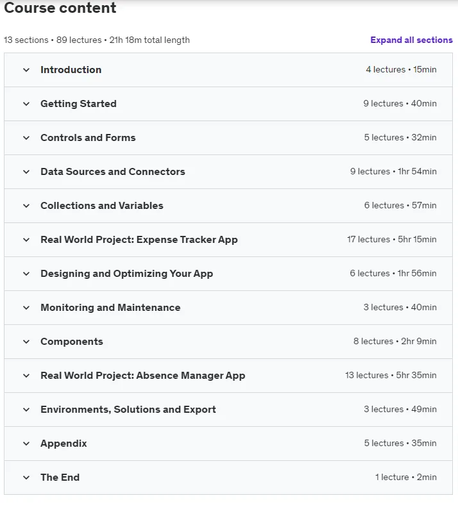The height and width of the screenshot is (507, 458).
Task: Expand Environments, Solutions and Export chevron
Action: 26,410
